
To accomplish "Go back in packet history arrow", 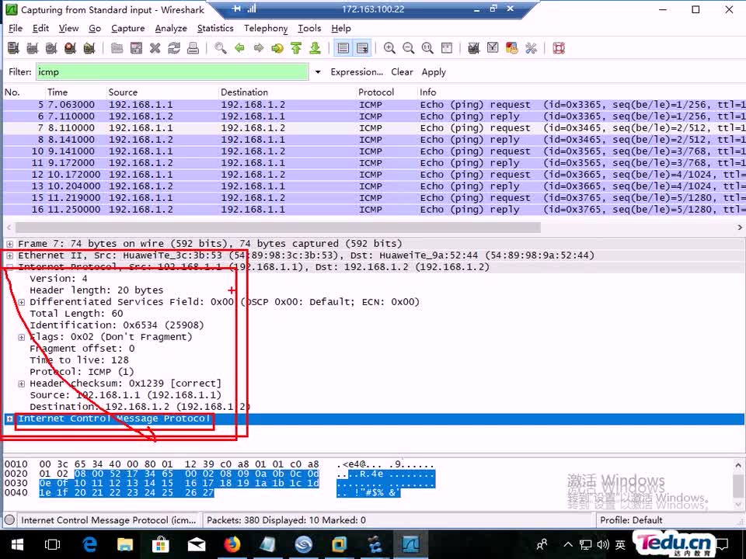I will coord(239,48).
